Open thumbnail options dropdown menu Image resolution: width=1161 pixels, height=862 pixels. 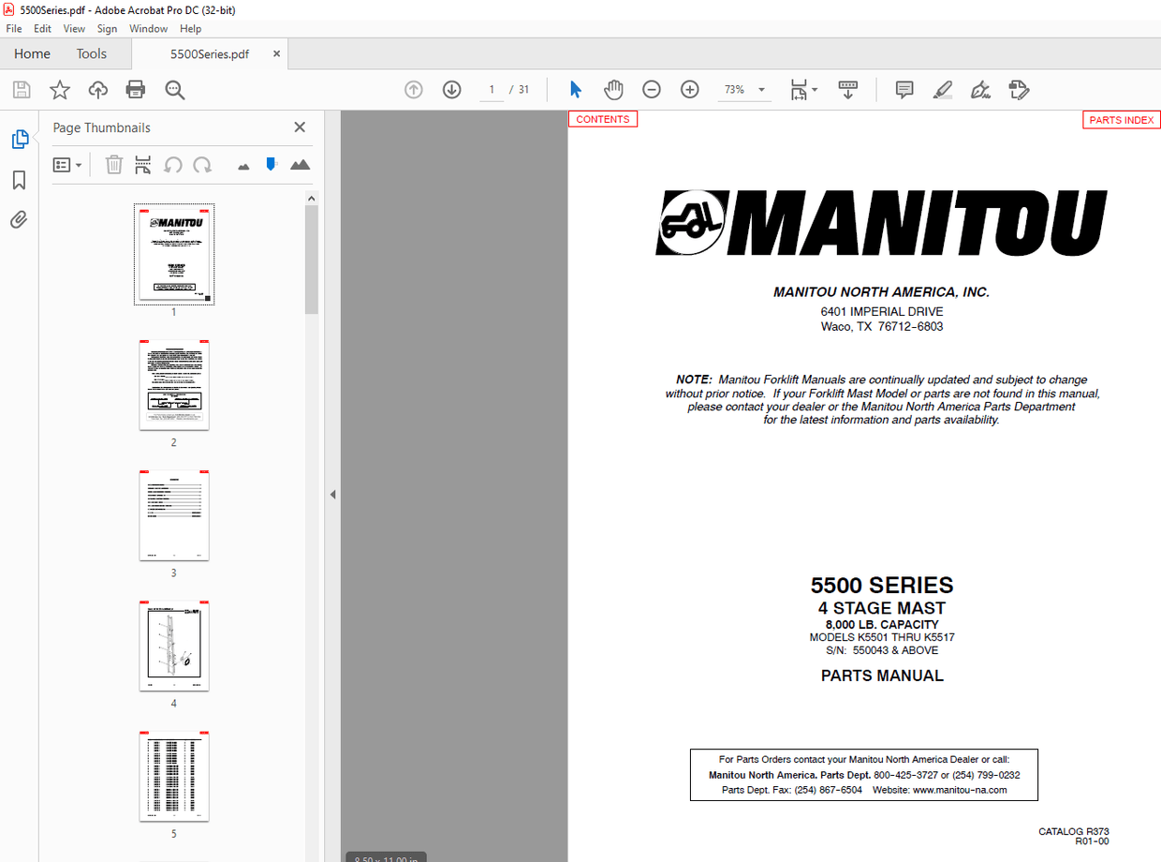(x=66, y=164)
